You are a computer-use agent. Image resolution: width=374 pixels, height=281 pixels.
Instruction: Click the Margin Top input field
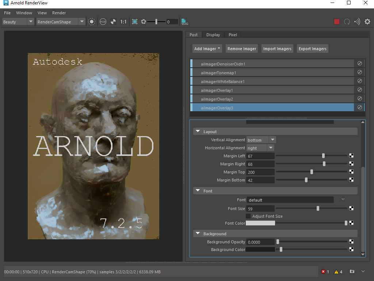click(260, 172)
